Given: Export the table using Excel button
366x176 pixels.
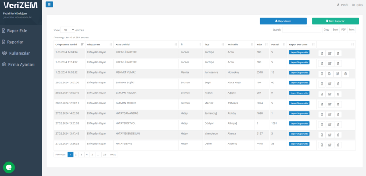Looking at the screenshot, I should [x=335, y=30].
